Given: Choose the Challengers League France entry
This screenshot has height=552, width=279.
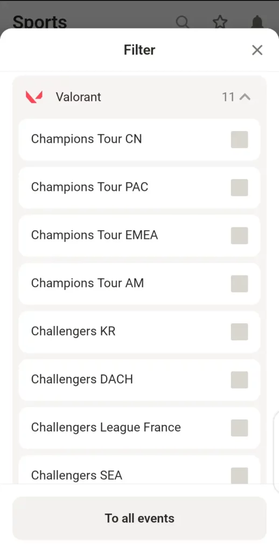Looking at the screenshot, I should point(139,427).
